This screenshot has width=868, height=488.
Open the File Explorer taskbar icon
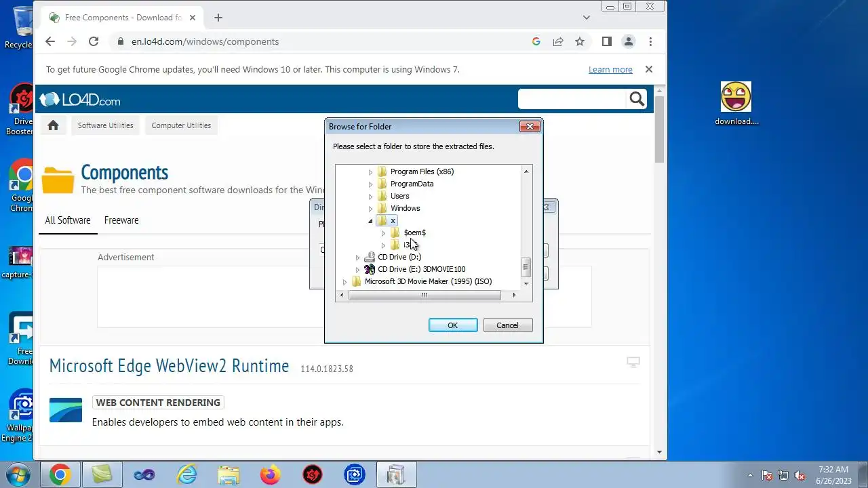228,475
